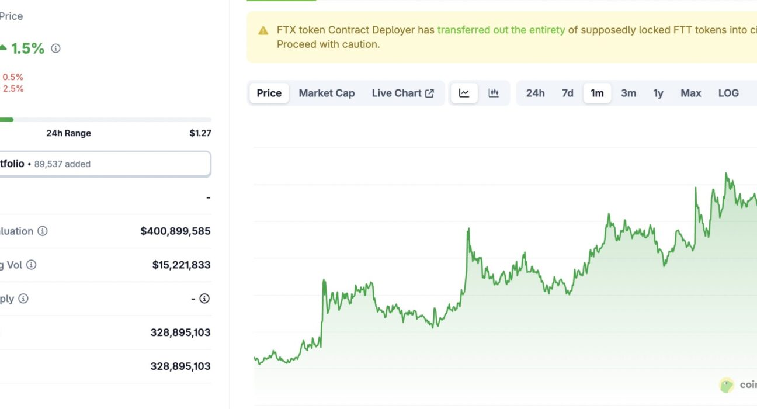757x409 pixels.
Task: Switch to line chart view icon
Action: 464,93
